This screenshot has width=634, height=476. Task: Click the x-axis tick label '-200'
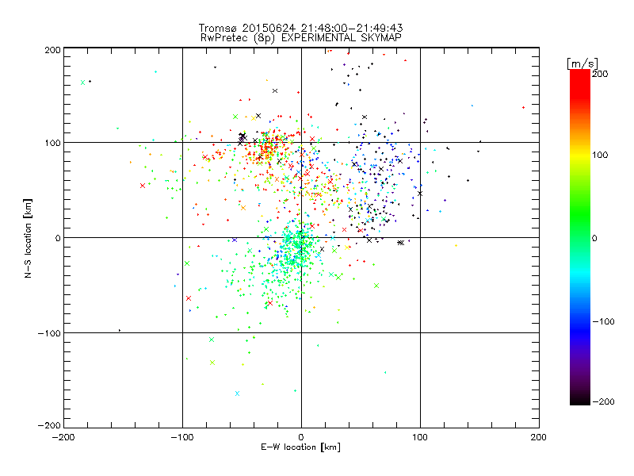(63, 437)
